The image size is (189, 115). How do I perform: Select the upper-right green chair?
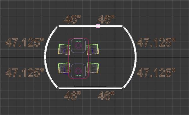pos(93,49)
